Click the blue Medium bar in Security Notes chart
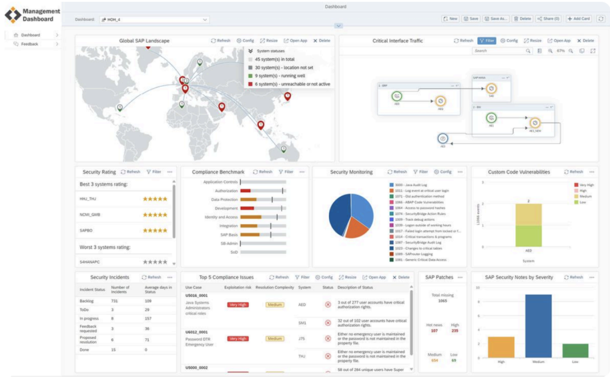Screen dimensions: 610x377 pos(539,326)
